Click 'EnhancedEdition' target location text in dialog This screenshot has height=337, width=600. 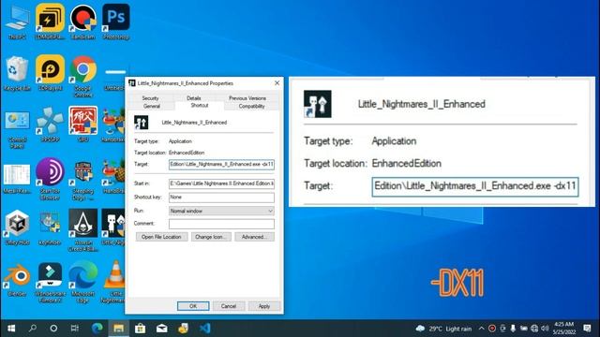pos(187,153)
